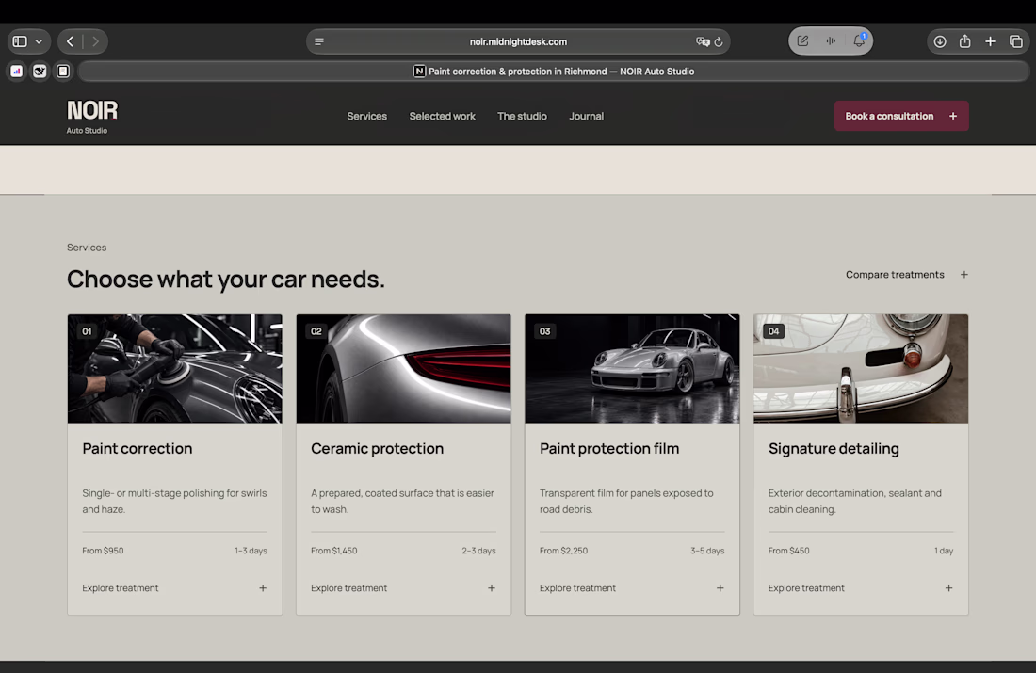Viewport: 1036px width, 673px height.
Task: Click the noir.midnightdesk.com address field
Action: click(518, 41)
